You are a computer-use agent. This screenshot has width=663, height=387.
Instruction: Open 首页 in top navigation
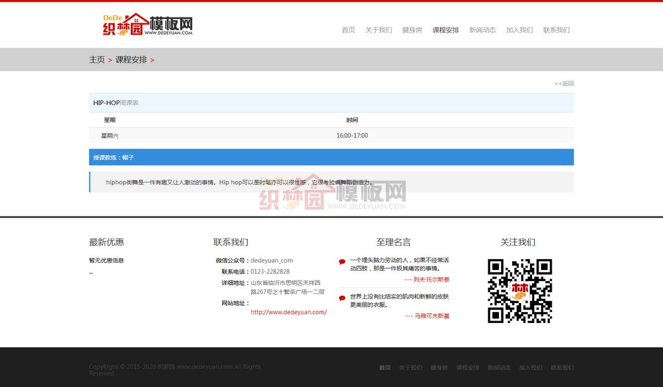point(348,30)
